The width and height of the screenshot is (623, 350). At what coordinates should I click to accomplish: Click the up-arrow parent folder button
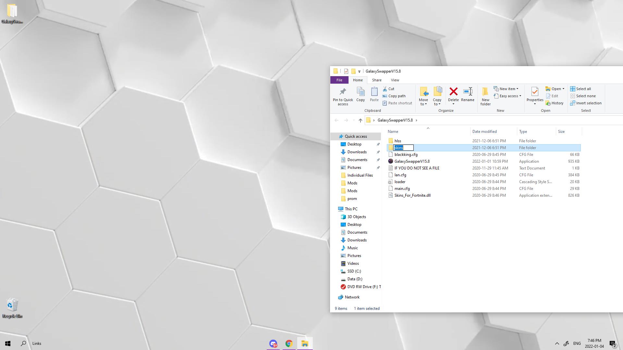[360, 120]
